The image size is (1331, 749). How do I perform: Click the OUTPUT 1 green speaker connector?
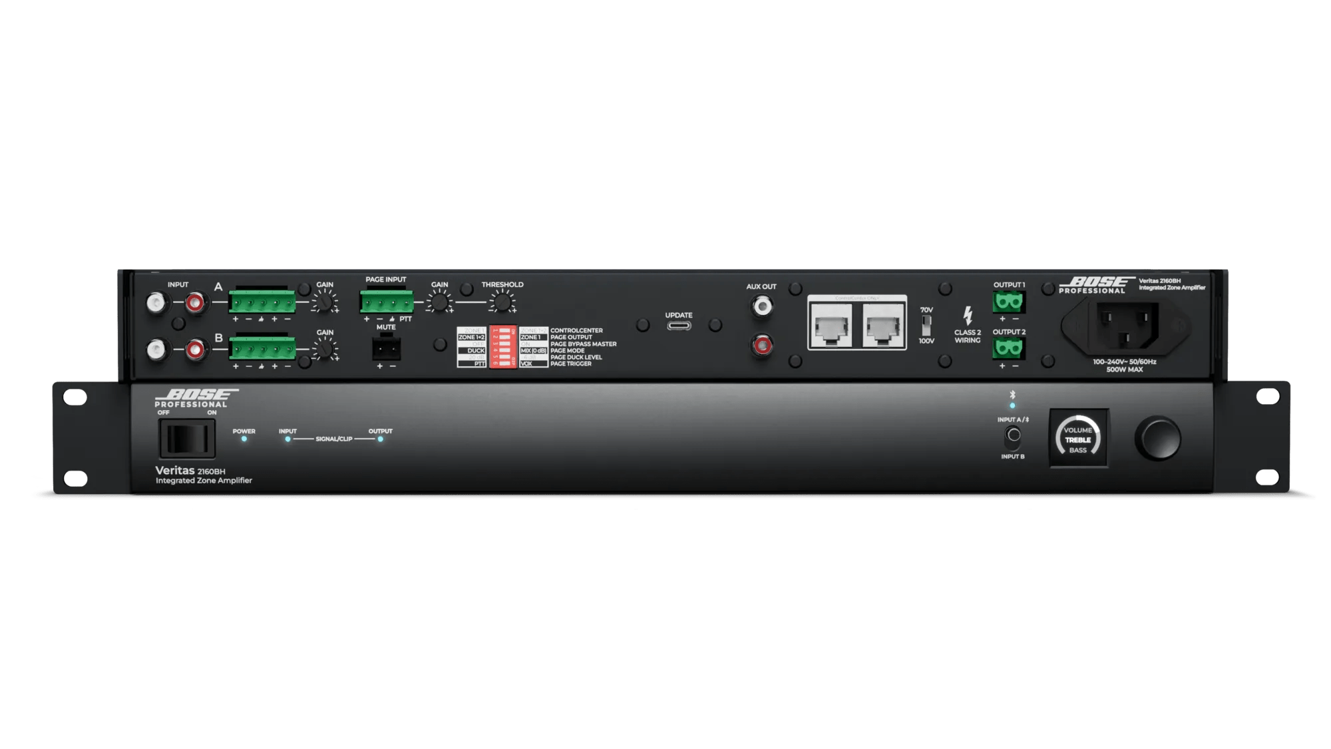(1009, 302)
